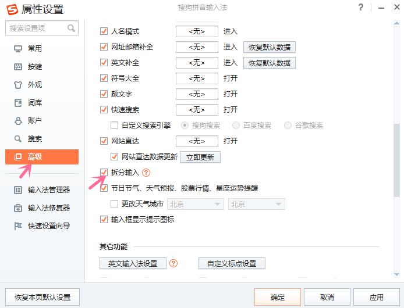The height and width of the screenshot is (308, 404).
Task: Click the wrench icon for 输入法修复器
Action: pyautogui.click(x=17, y=207)
